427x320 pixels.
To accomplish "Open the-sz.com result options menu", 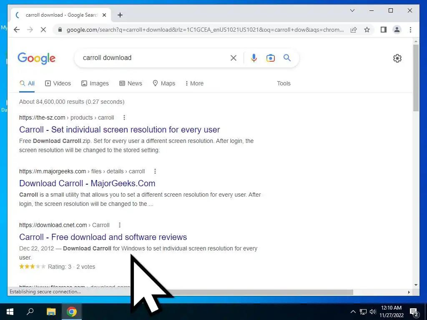I will (x=124, y=117).
